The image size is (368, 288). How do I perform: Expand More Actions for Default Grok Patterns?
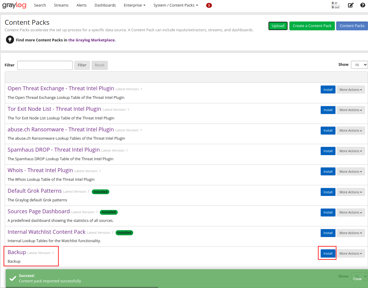coord(350,192)
